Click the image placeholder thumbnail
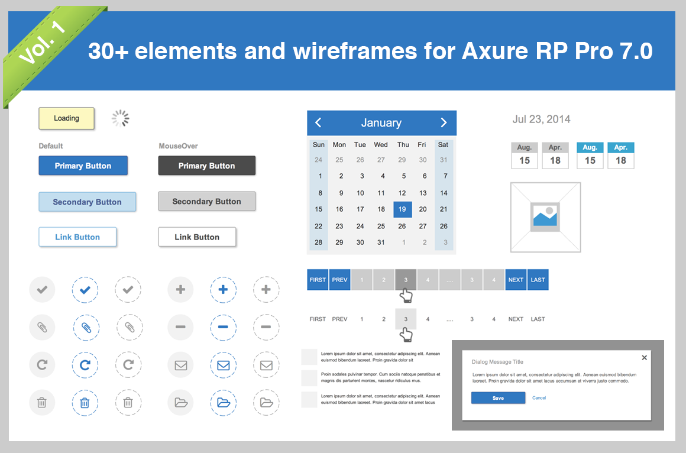This screenshot has width=686, height=453. click(x=545, y=217)
